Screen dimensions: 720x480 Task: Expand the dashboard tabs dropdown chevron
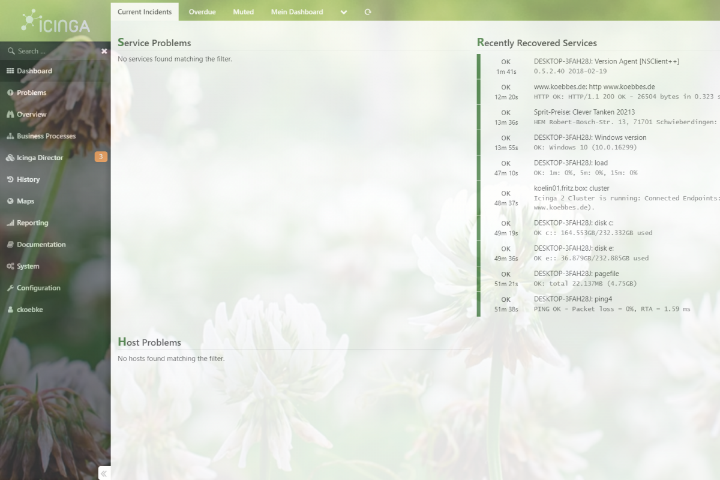tap(344, 12)
